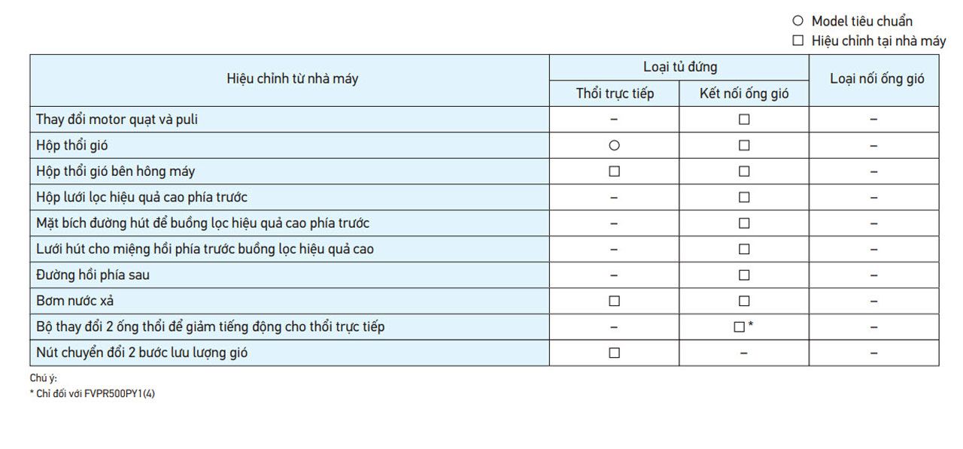Check the Kết nối ống gió box for Mặt bích đường hút row
The width and height of the screenshot is (963, 449).
pyautogui.click(x=744, y=223)
